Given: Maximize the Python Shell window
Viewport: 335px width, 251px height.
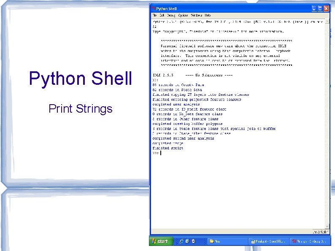Looking at the screenshot, I should [320, 8].
